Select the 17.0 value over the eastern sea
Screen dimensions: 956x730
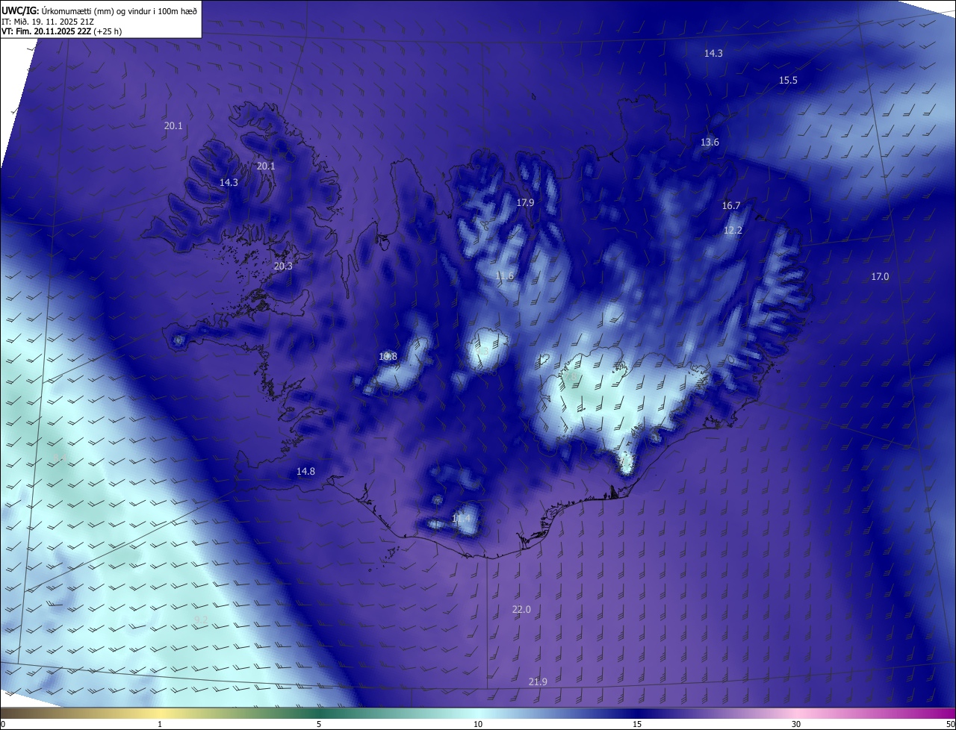coord(880,277)
